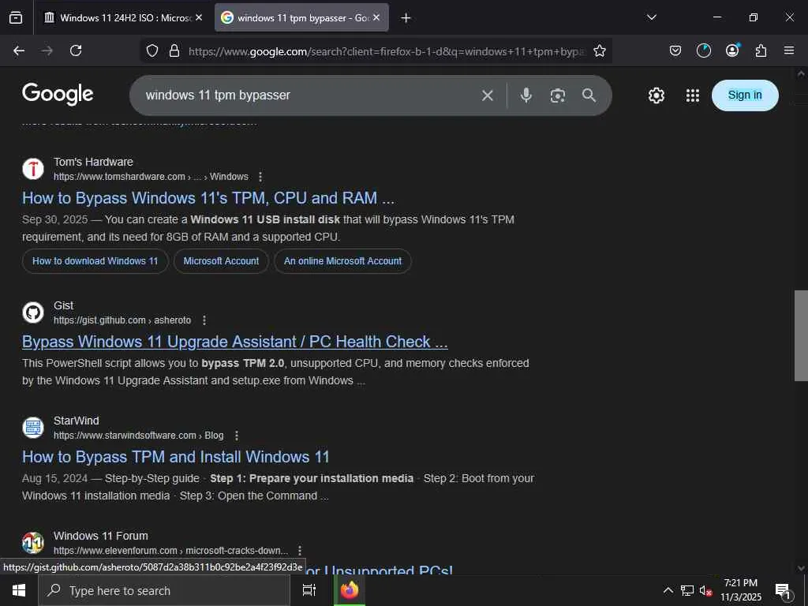Expand the list all tabs chevron
The height and width of the screenshot is (606, 808).
point(651,17)
